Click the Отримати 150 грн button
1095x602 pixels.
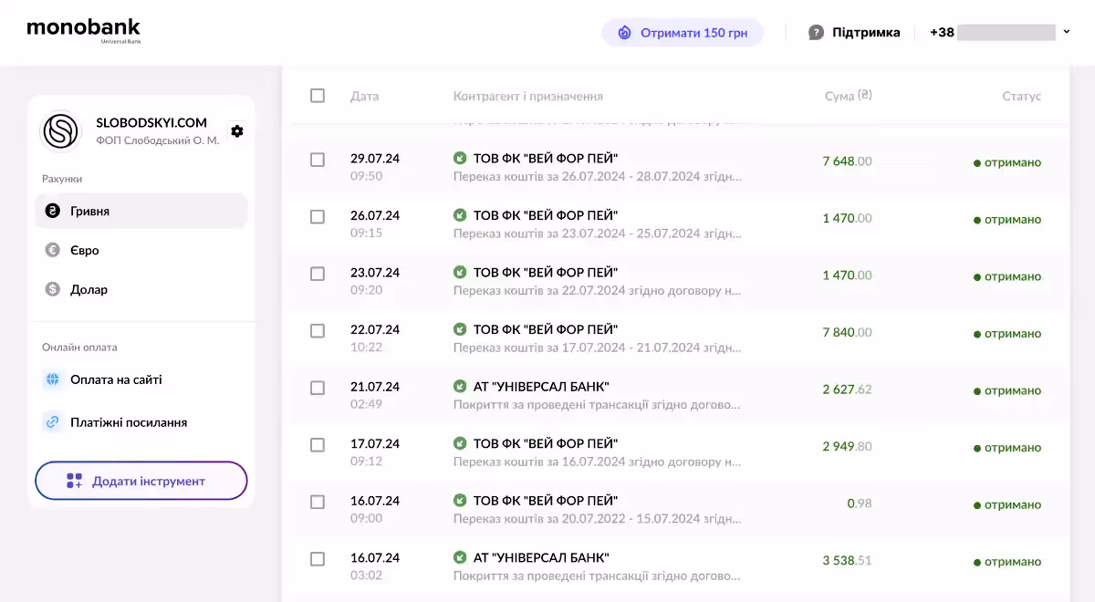(683, 33)
